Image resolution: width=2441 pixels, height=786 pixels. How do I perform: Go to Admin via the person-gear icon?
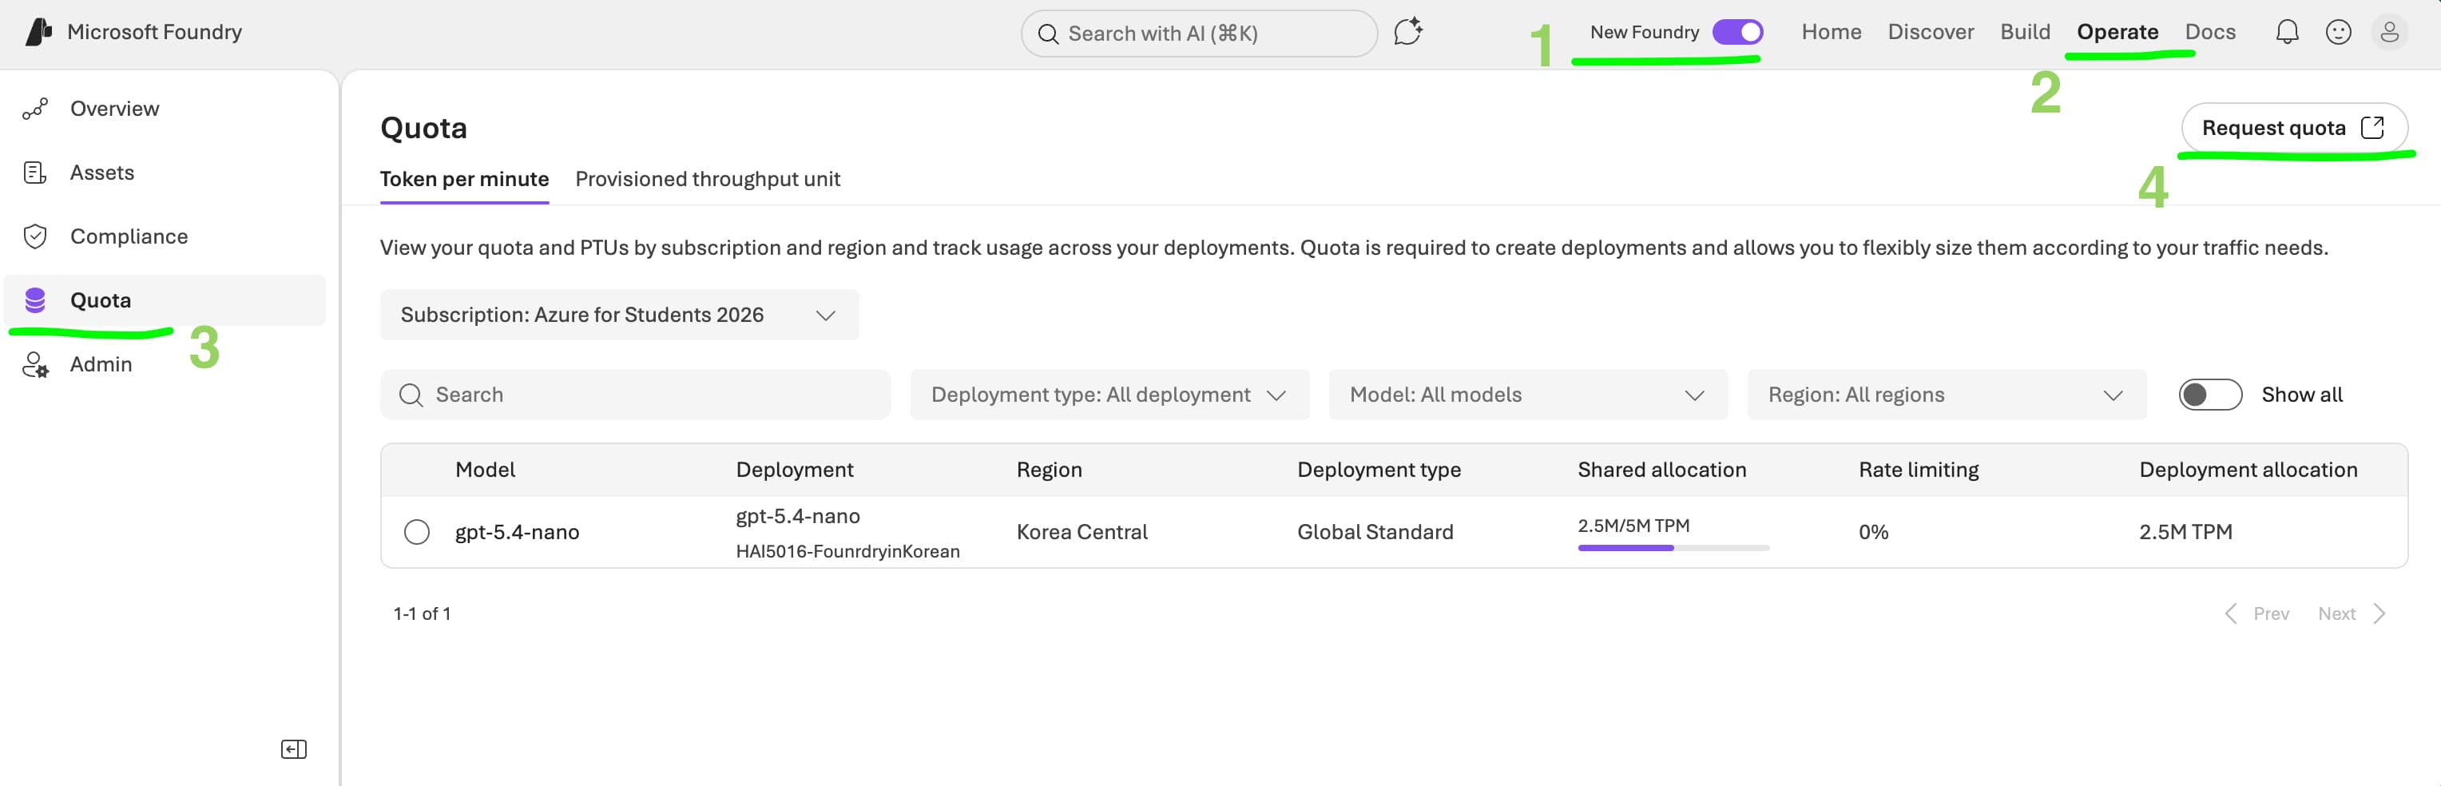click(x=35, y=365)
